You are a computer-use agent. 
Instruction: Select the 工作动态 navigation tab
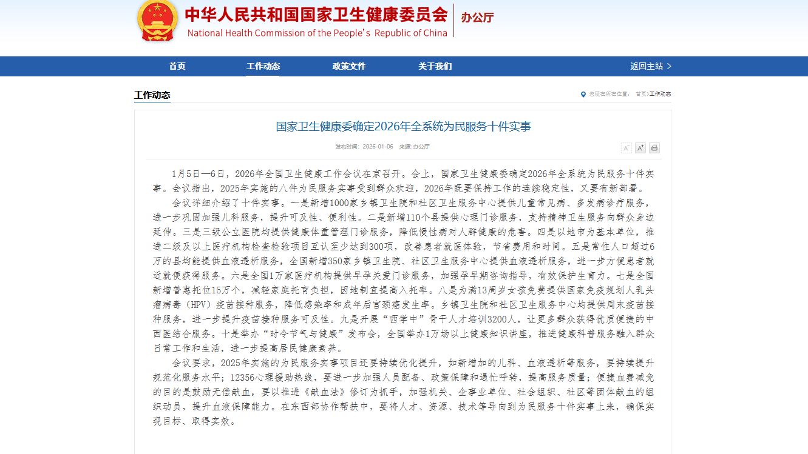coord(263,66)
